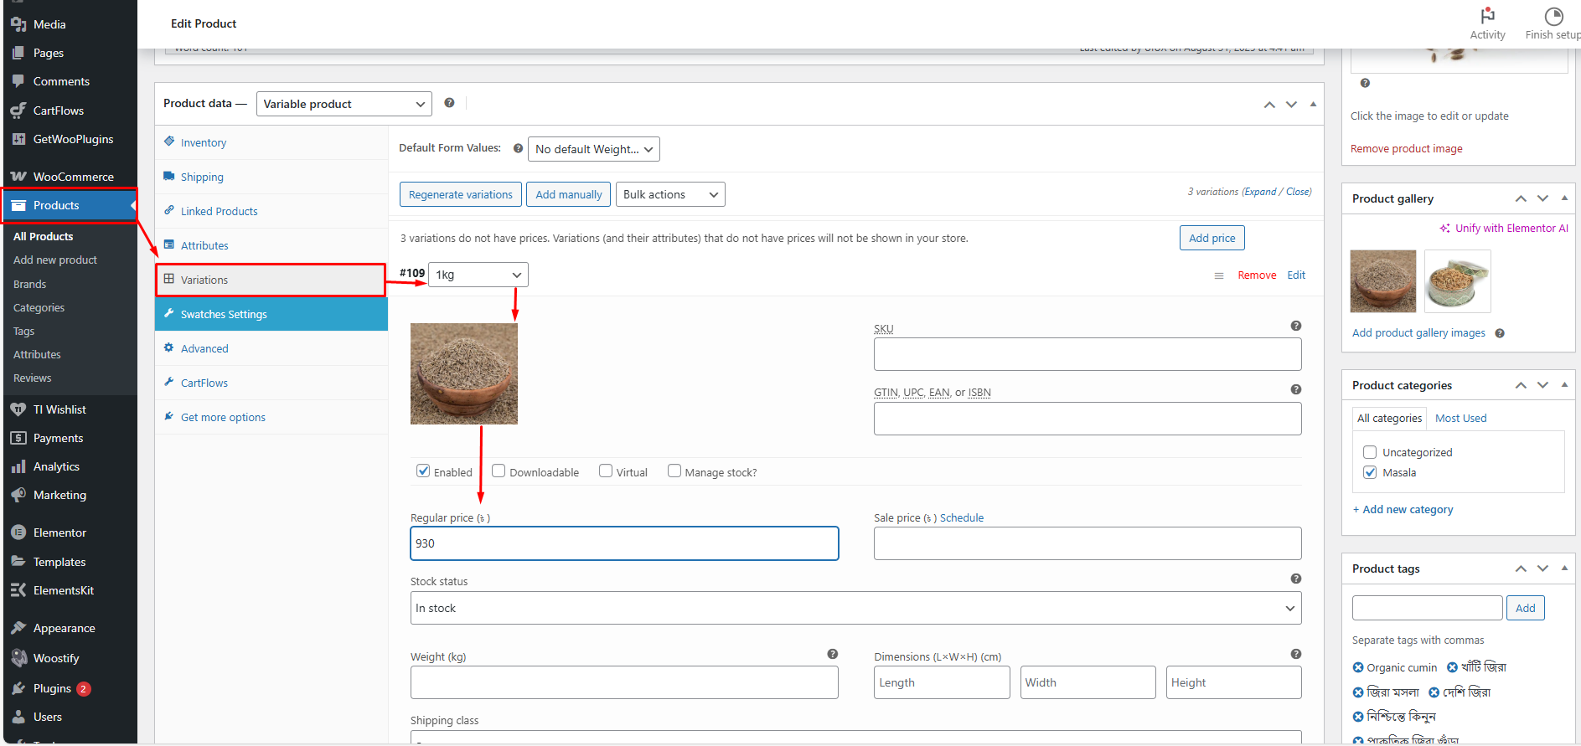Enable the Manage stock checkbox
This screenshot has width=1581, height=746.
pos(674,471)
